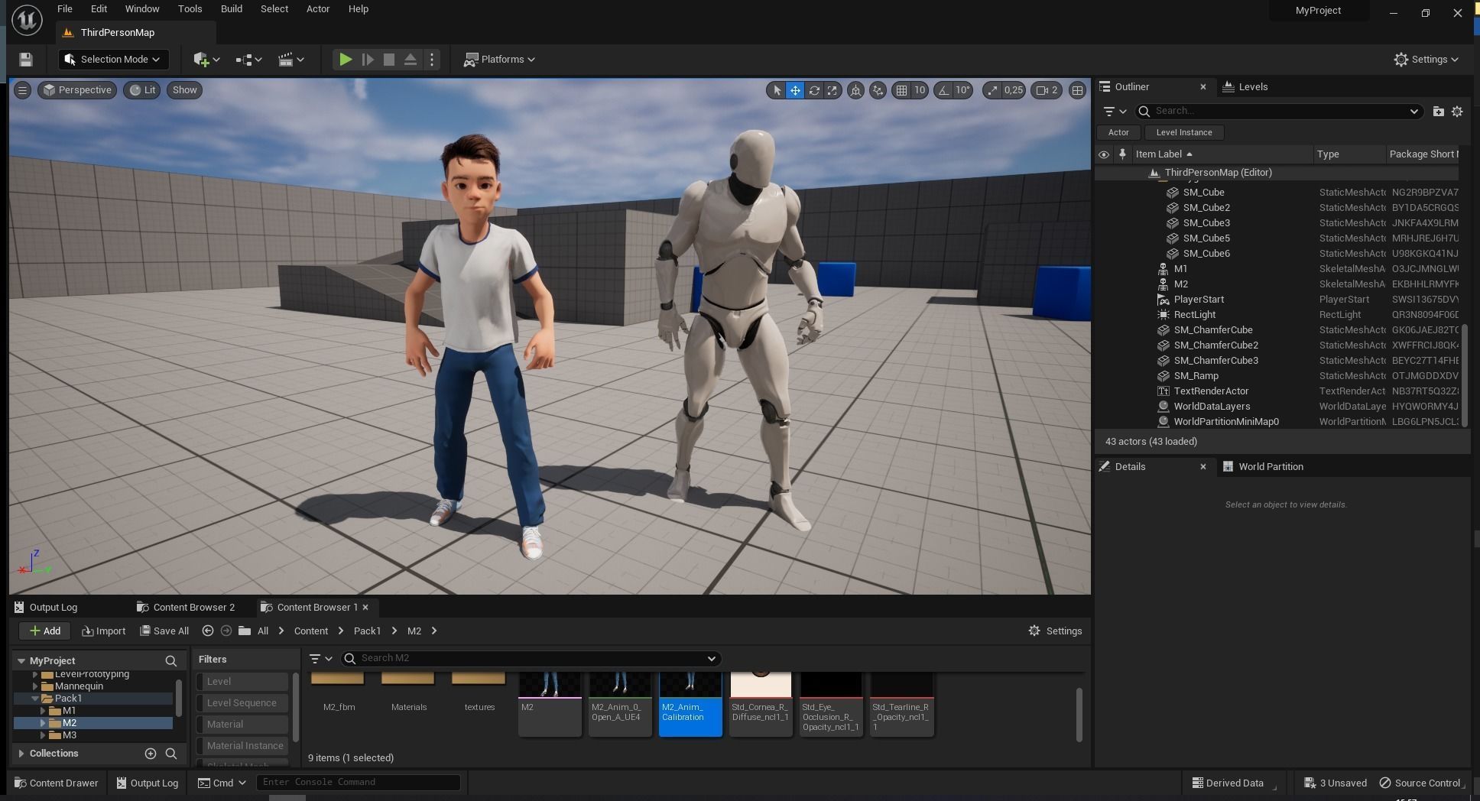Open the camera speed setting
The image size is (1480, 801).
(x=1046, y=90)
